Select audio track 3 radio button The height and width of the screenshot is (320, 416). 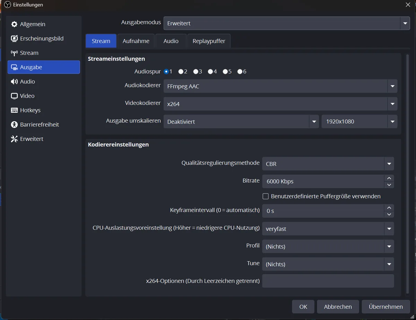196,71
